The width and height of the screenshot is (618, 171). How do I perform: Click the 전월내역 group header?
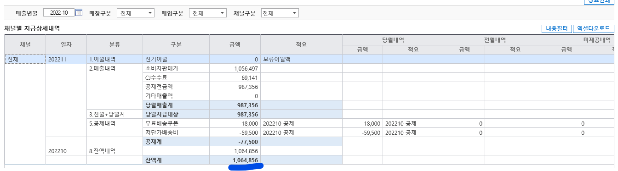[495, 40]
